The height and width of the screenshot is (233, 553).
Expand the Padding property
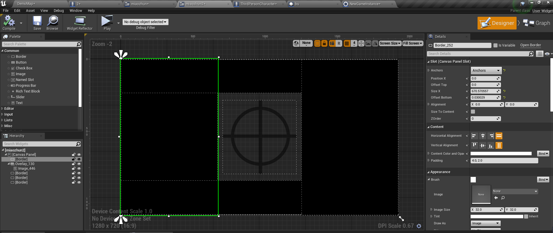[x=428, y=160]
